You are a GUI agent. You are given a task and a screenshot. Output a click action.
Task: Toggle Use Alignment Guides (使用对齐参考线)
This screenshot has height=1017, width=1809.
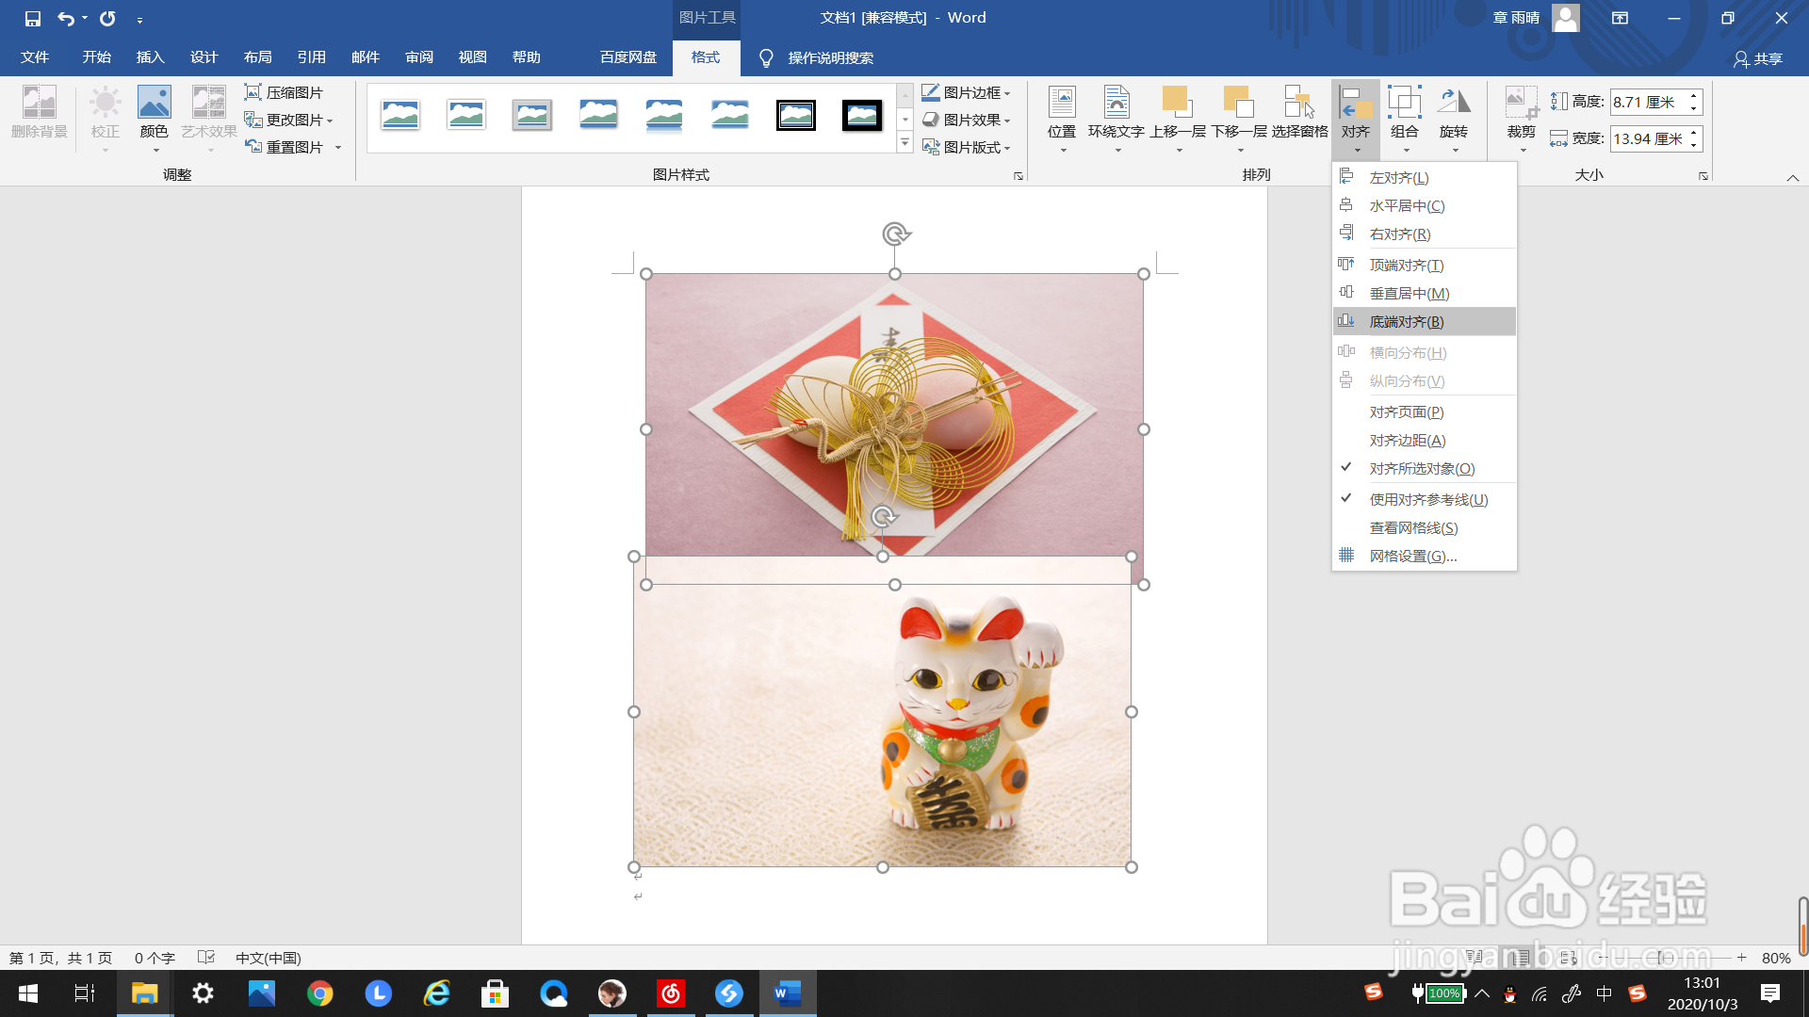coord(1424,499)
